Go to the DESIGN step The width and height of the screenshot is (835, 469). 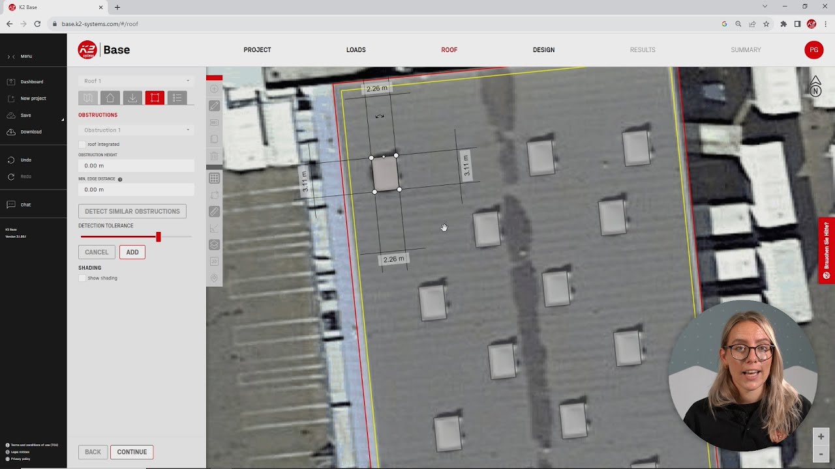click(x=543, y=50)
